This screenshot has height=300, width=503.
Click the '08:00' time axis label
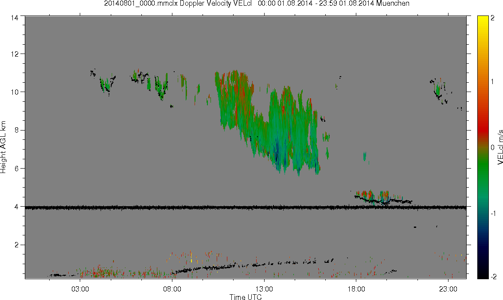point(172,289)
